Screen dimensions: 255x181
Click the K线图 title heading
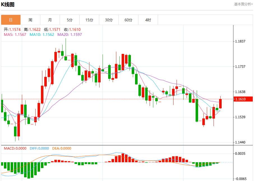[x=8, y=4]
